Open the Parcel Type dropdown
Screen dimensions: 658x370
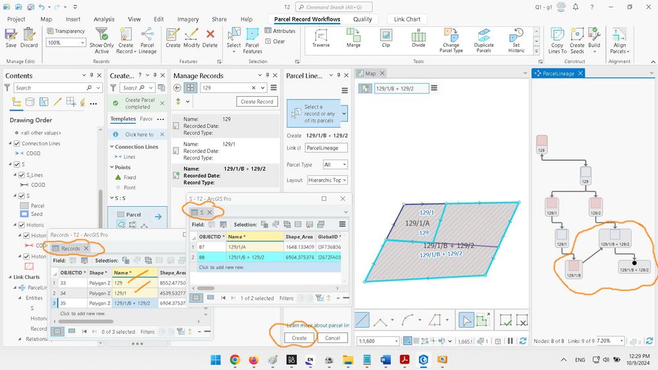tap(335, 165)
